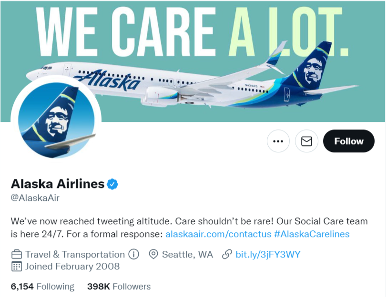Open the bit.ly/3jFY3WY link
Image resolution: width=386 pixels, height=297 pixels.
click(x=268, y=255)
